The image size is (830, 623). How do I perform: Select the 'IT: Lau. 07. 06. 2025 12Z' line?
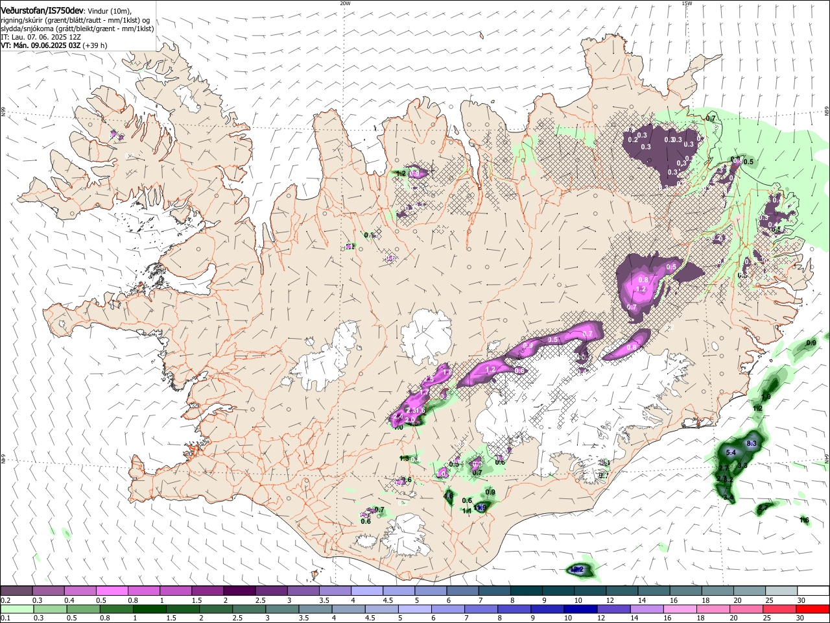click(40, 37)
